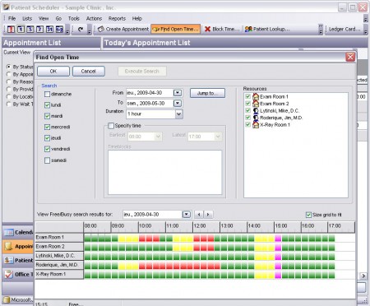
Task: Click previous day arrow for search results
Action: (x=199, y=215)
